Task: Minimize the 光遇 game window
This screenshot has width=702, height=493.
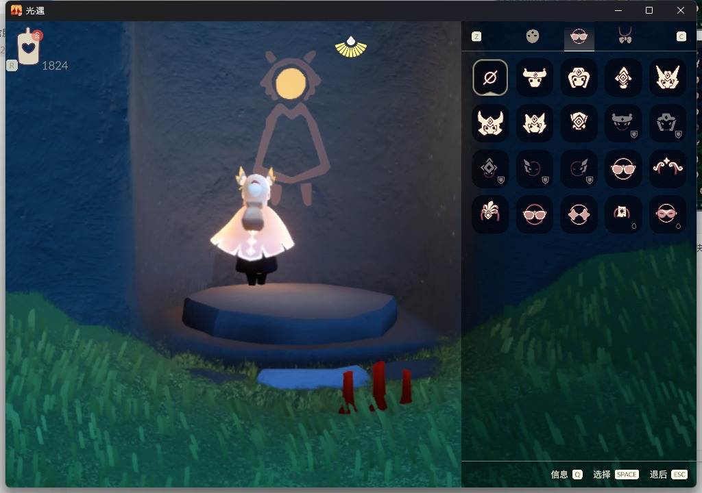Action: [x=618, y=10]
